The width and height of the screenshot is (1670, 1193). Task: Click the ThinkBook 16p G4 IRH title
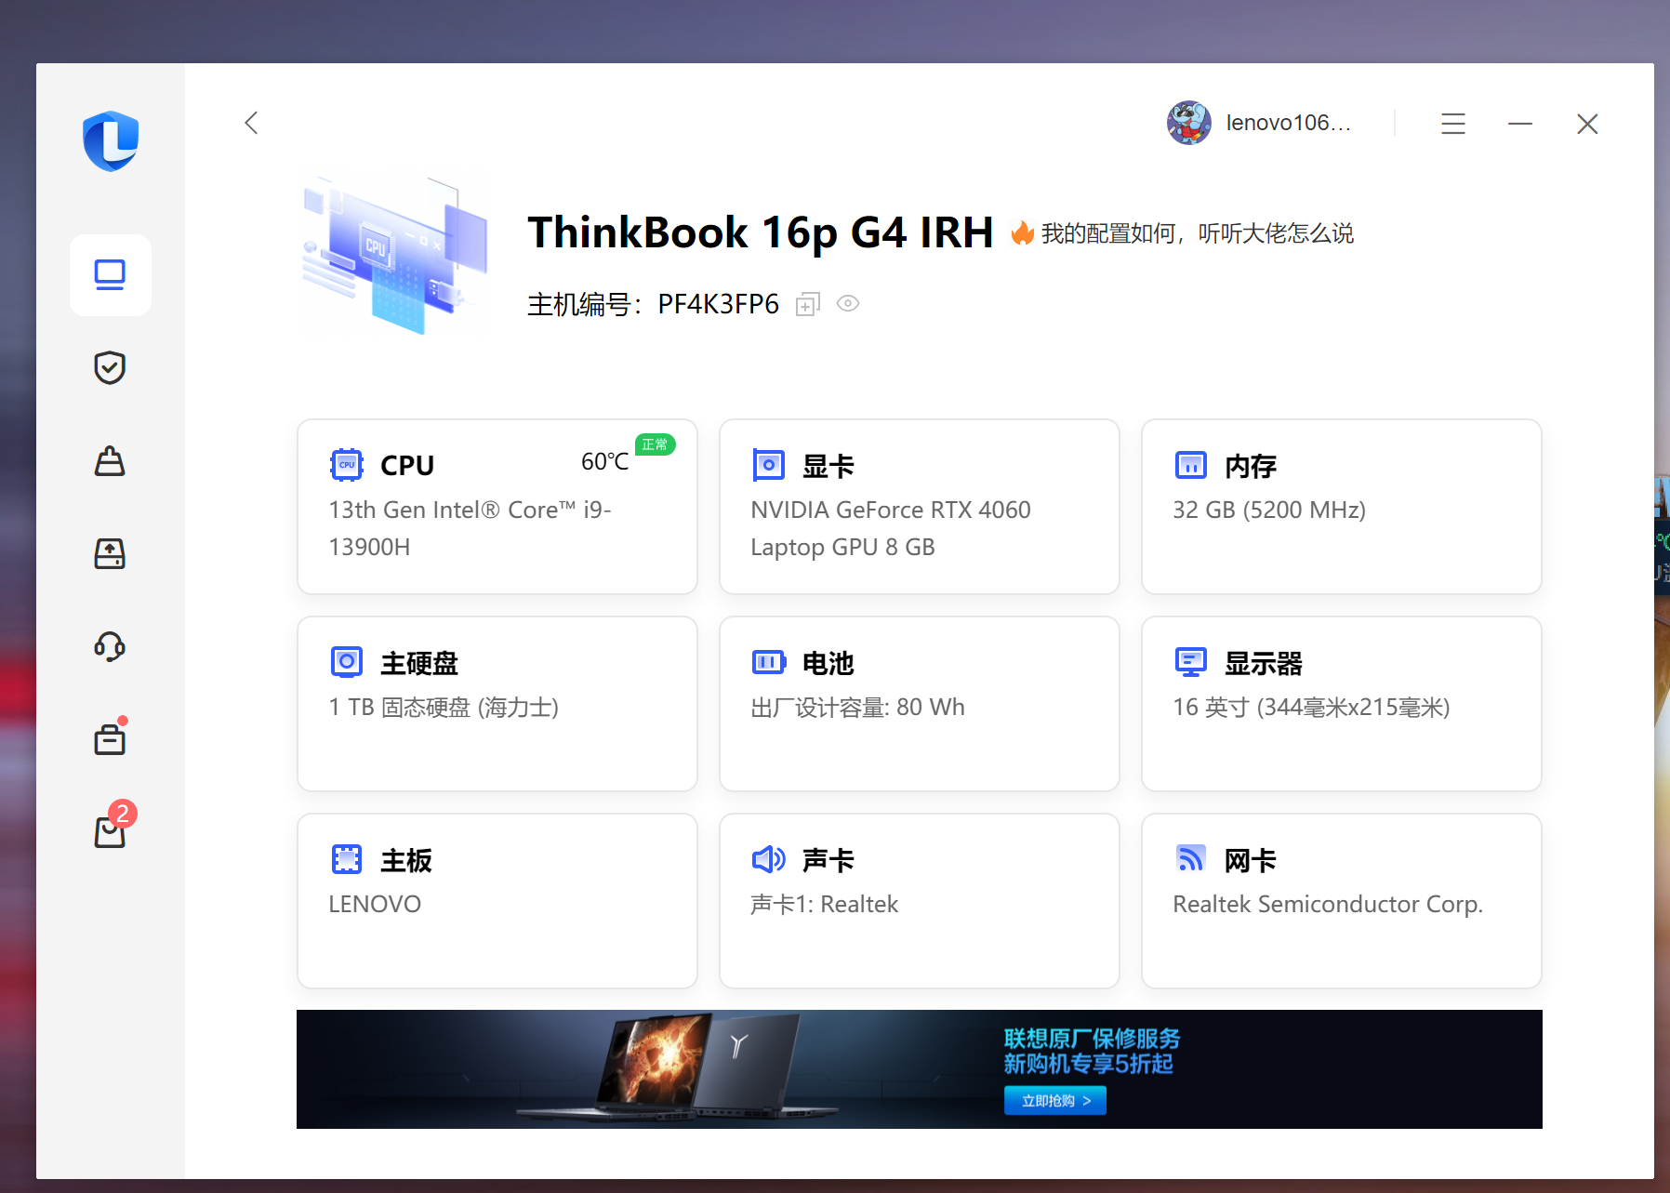(x=761, y=232)
